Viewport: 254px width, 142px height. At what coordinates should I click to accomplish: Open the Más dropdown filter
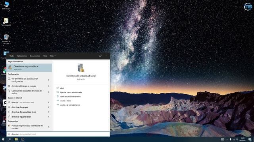(53, 56)
